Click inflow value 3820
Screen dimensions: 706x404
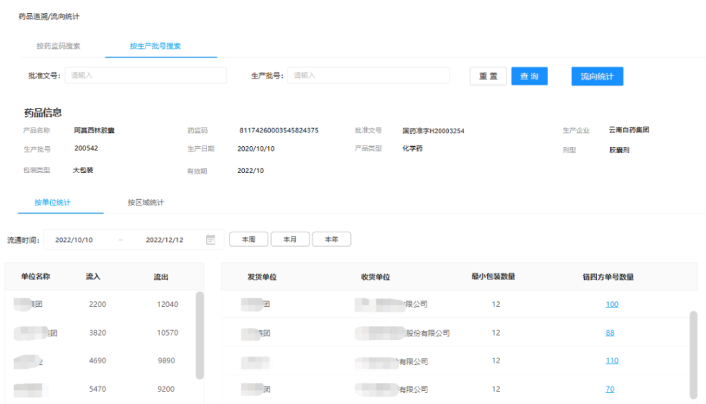click(x=98, y=333)
